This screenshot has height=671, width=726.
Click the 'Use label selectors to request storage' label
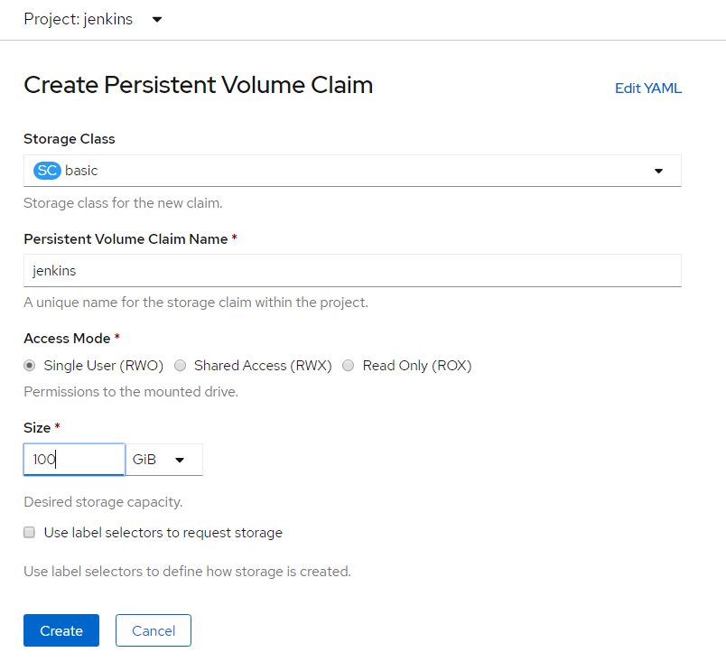[x=163, y=533]
